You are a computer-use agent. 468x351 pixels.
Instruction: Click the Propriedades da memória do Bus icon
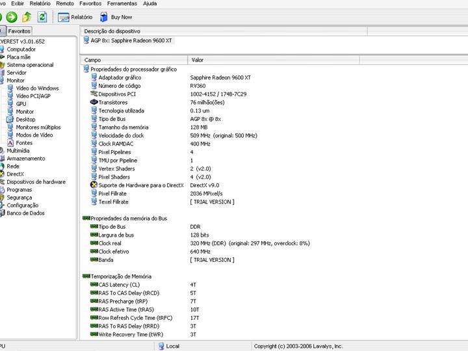pos(86,218)
